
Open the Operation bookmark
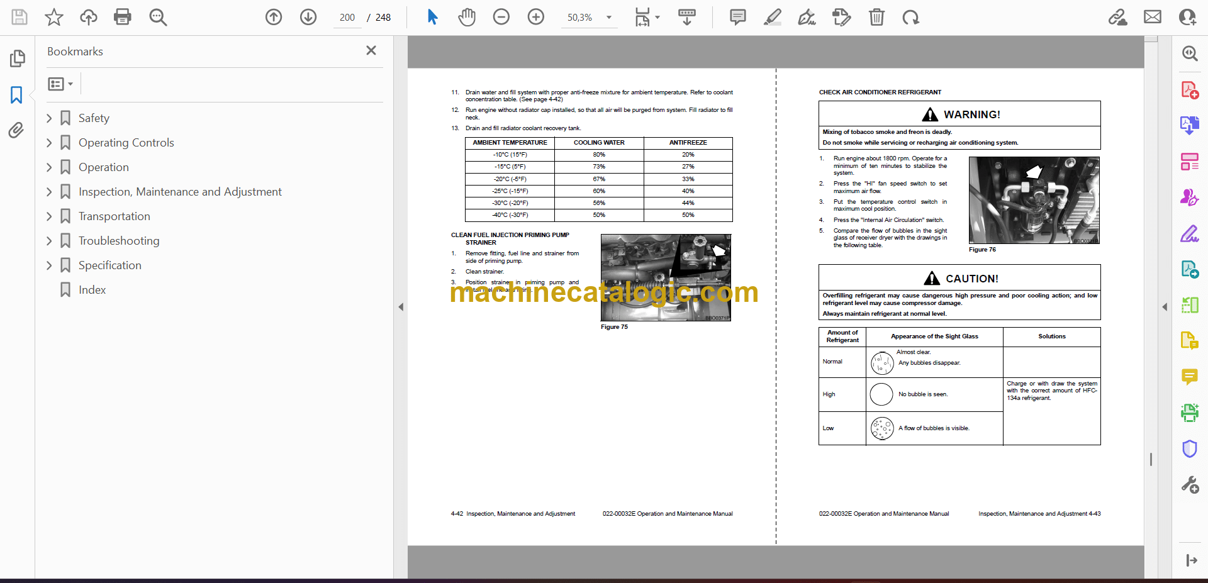point(104,167)
